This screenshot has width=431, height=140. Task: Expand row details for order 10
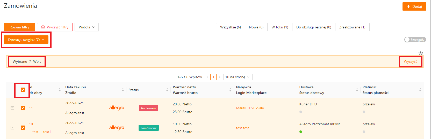pos(12,128)
